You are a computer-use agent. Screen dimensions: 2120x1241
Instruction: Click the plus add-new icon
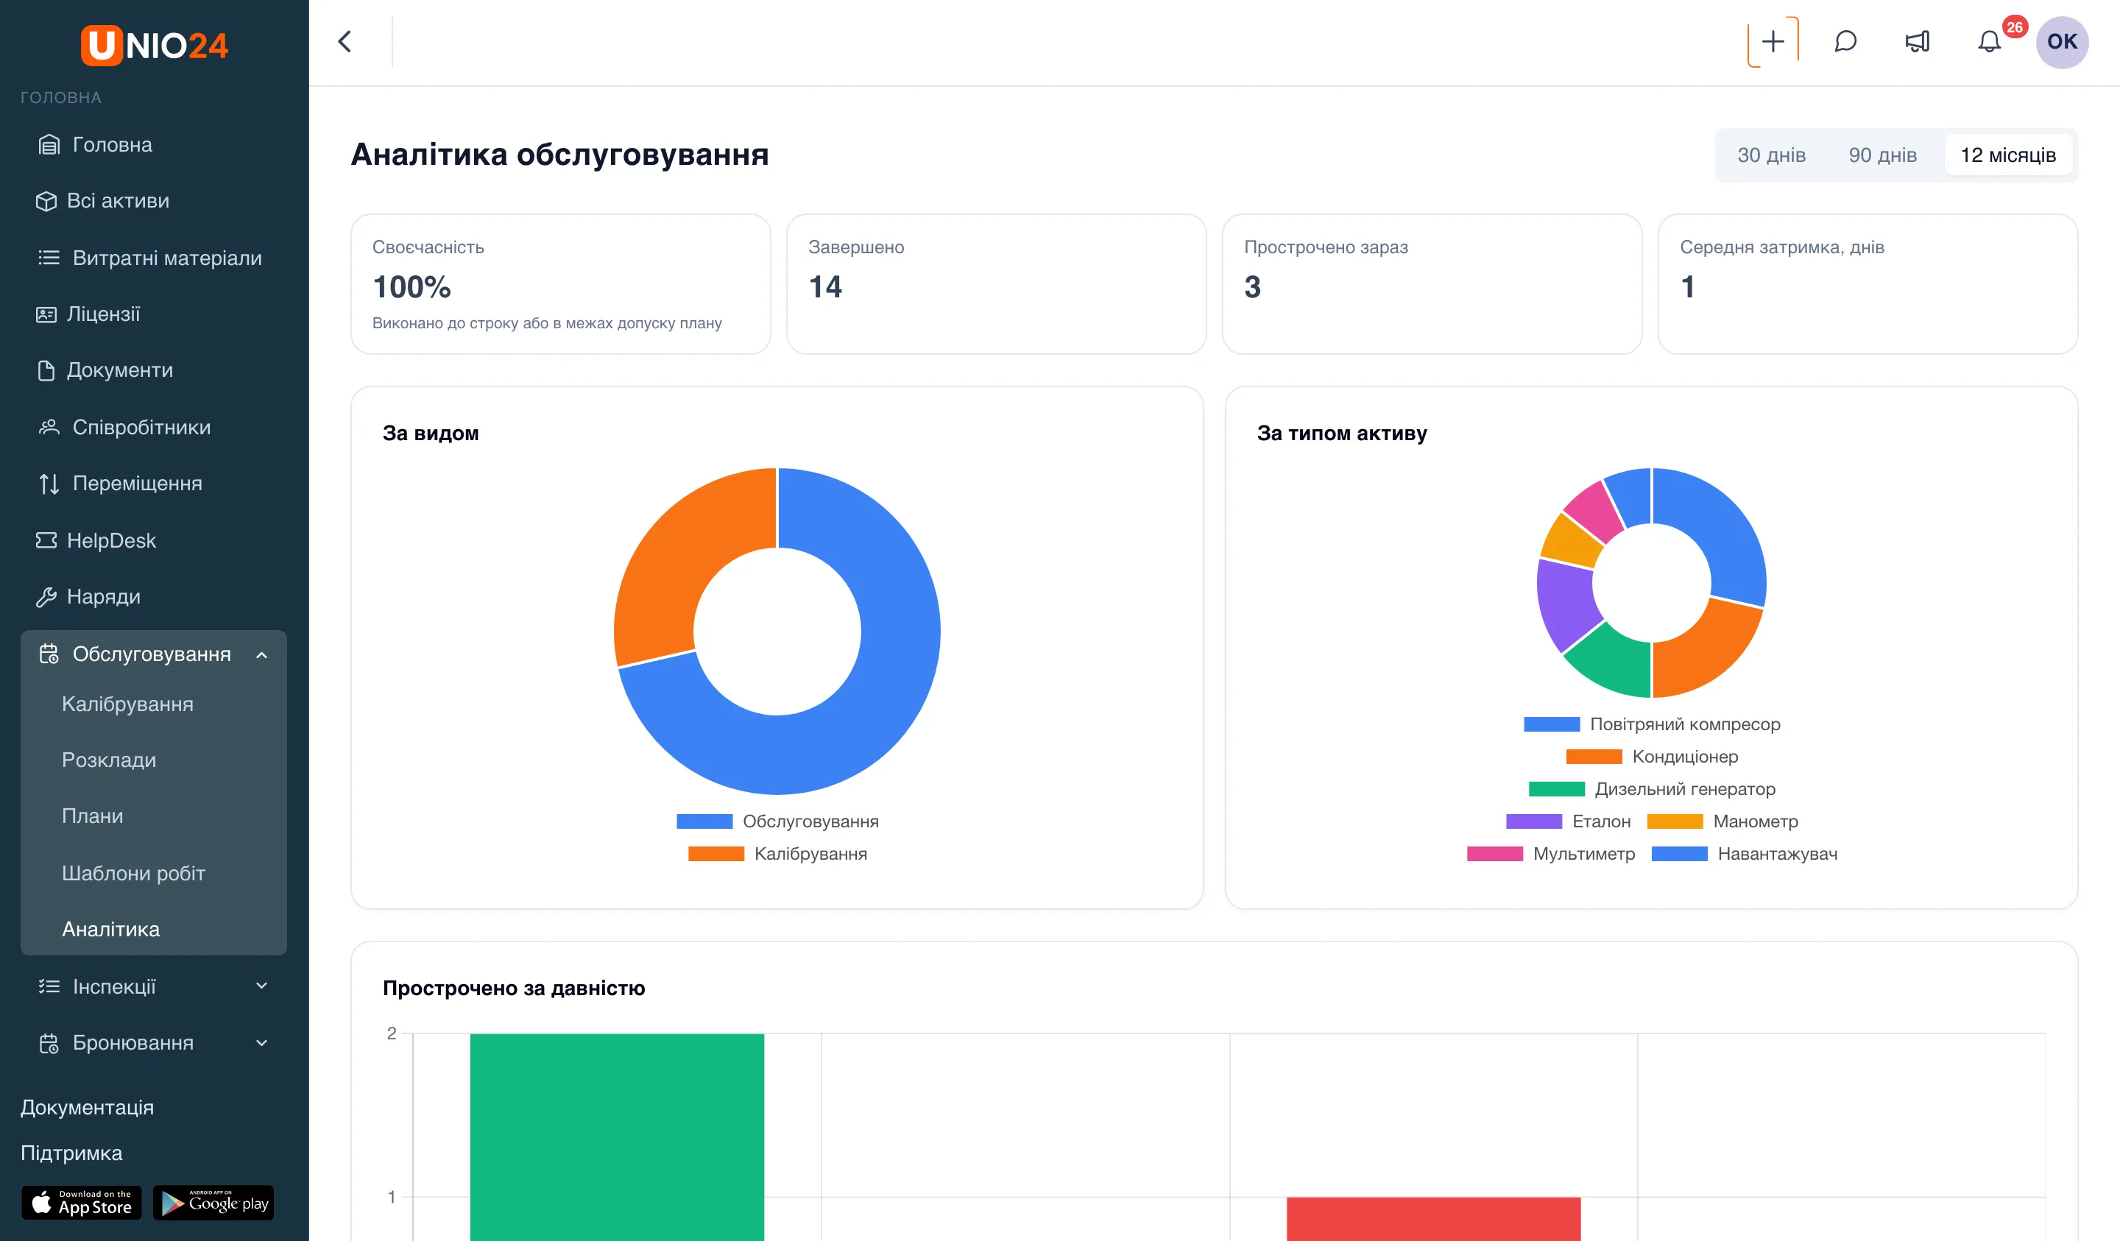point(1773,41)
